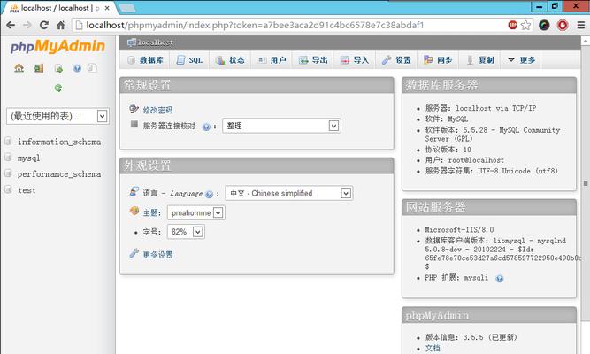Click the wrench icon for more settings
This screenshot has height=354, width=590.
[134, 253]
